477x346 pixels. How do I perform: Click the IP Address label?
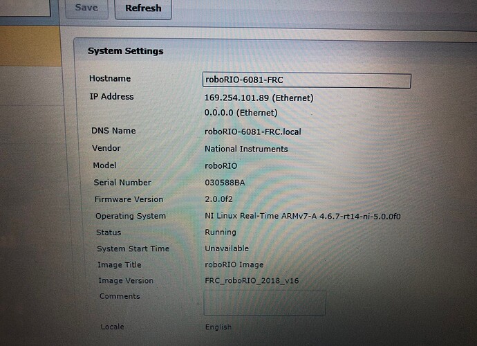click(x=111, y=97)
